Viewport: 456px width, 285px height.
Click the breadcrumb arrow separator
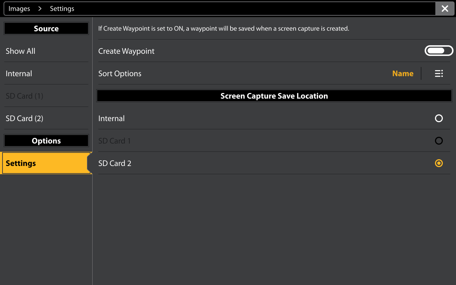(40, 9)
